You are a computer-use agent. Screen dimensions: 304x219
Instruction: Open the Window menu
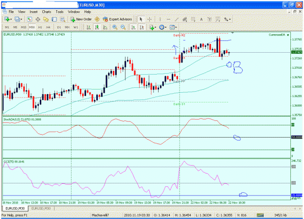[x=74, y=12]
